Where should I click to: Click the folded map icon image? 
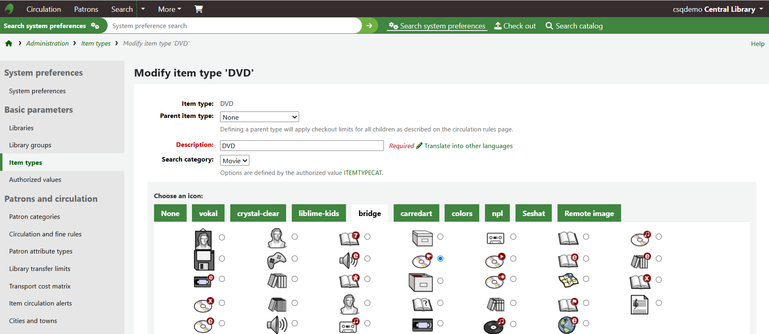point(568,280)
